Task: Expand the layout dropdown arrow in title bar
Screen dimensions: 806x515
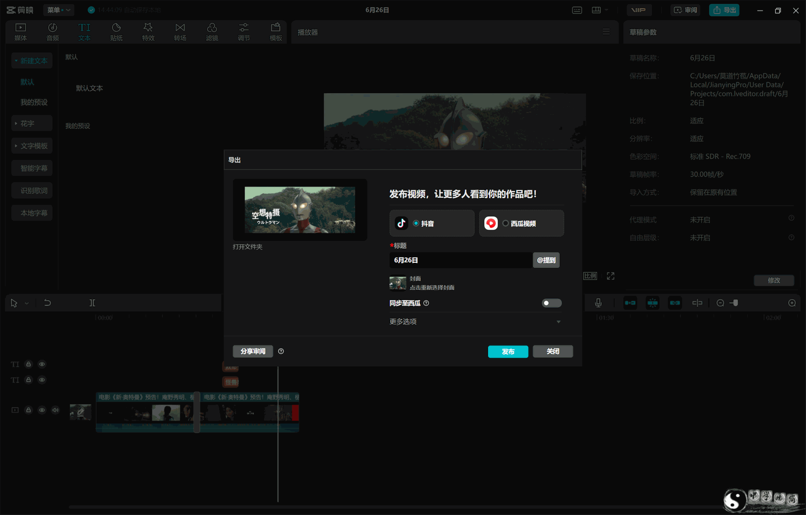Action: [607, 10]
